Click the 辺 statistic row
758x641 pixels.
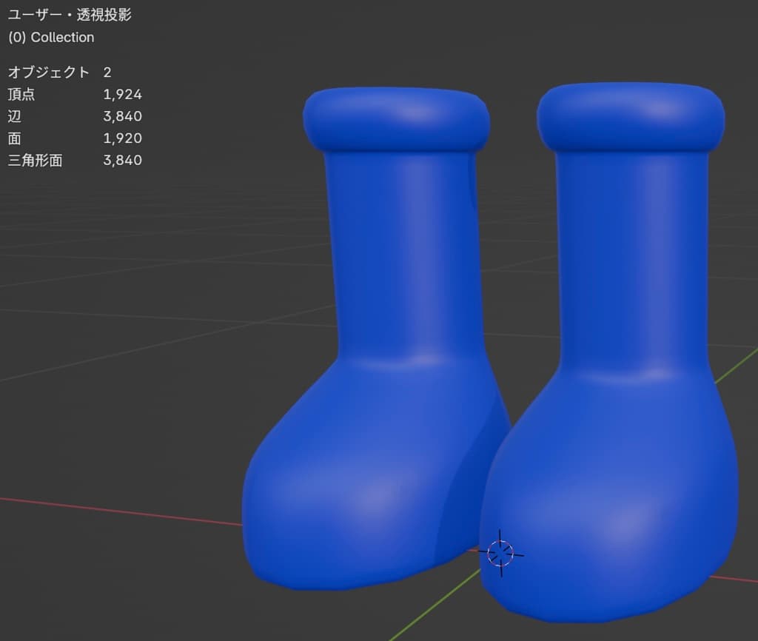74,116
